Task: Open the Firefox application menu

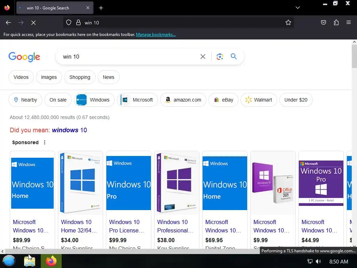Action: click(x=349, y=23)
